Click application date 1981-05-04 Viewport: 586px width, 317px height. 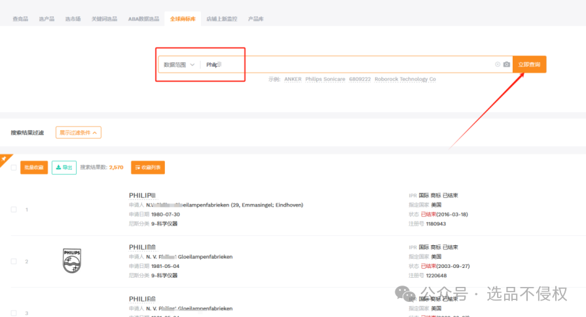pyautogui.click(x=165, y=266)
